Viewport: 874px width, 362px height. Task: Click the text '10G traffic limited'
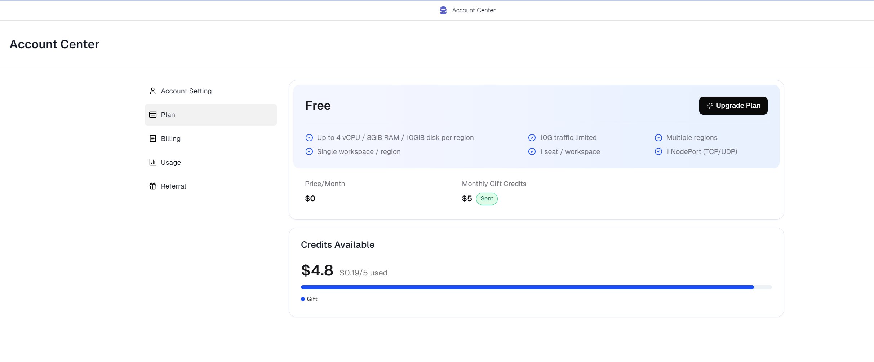(x=568, y=138)
